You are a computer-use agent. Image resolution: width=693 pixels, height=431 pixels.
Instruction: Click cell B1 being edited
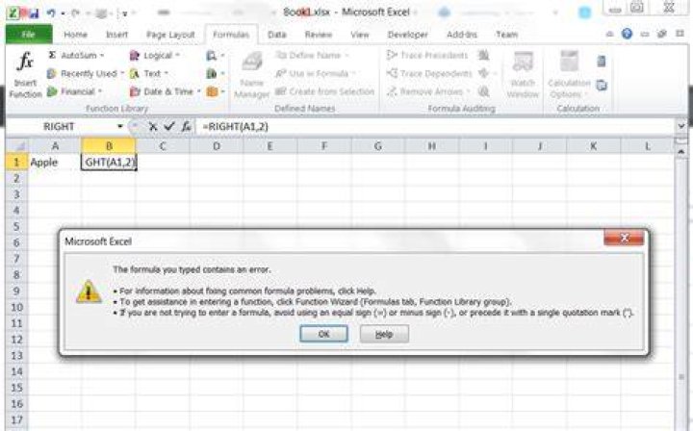pyautogui.click(x=109, y=162)
